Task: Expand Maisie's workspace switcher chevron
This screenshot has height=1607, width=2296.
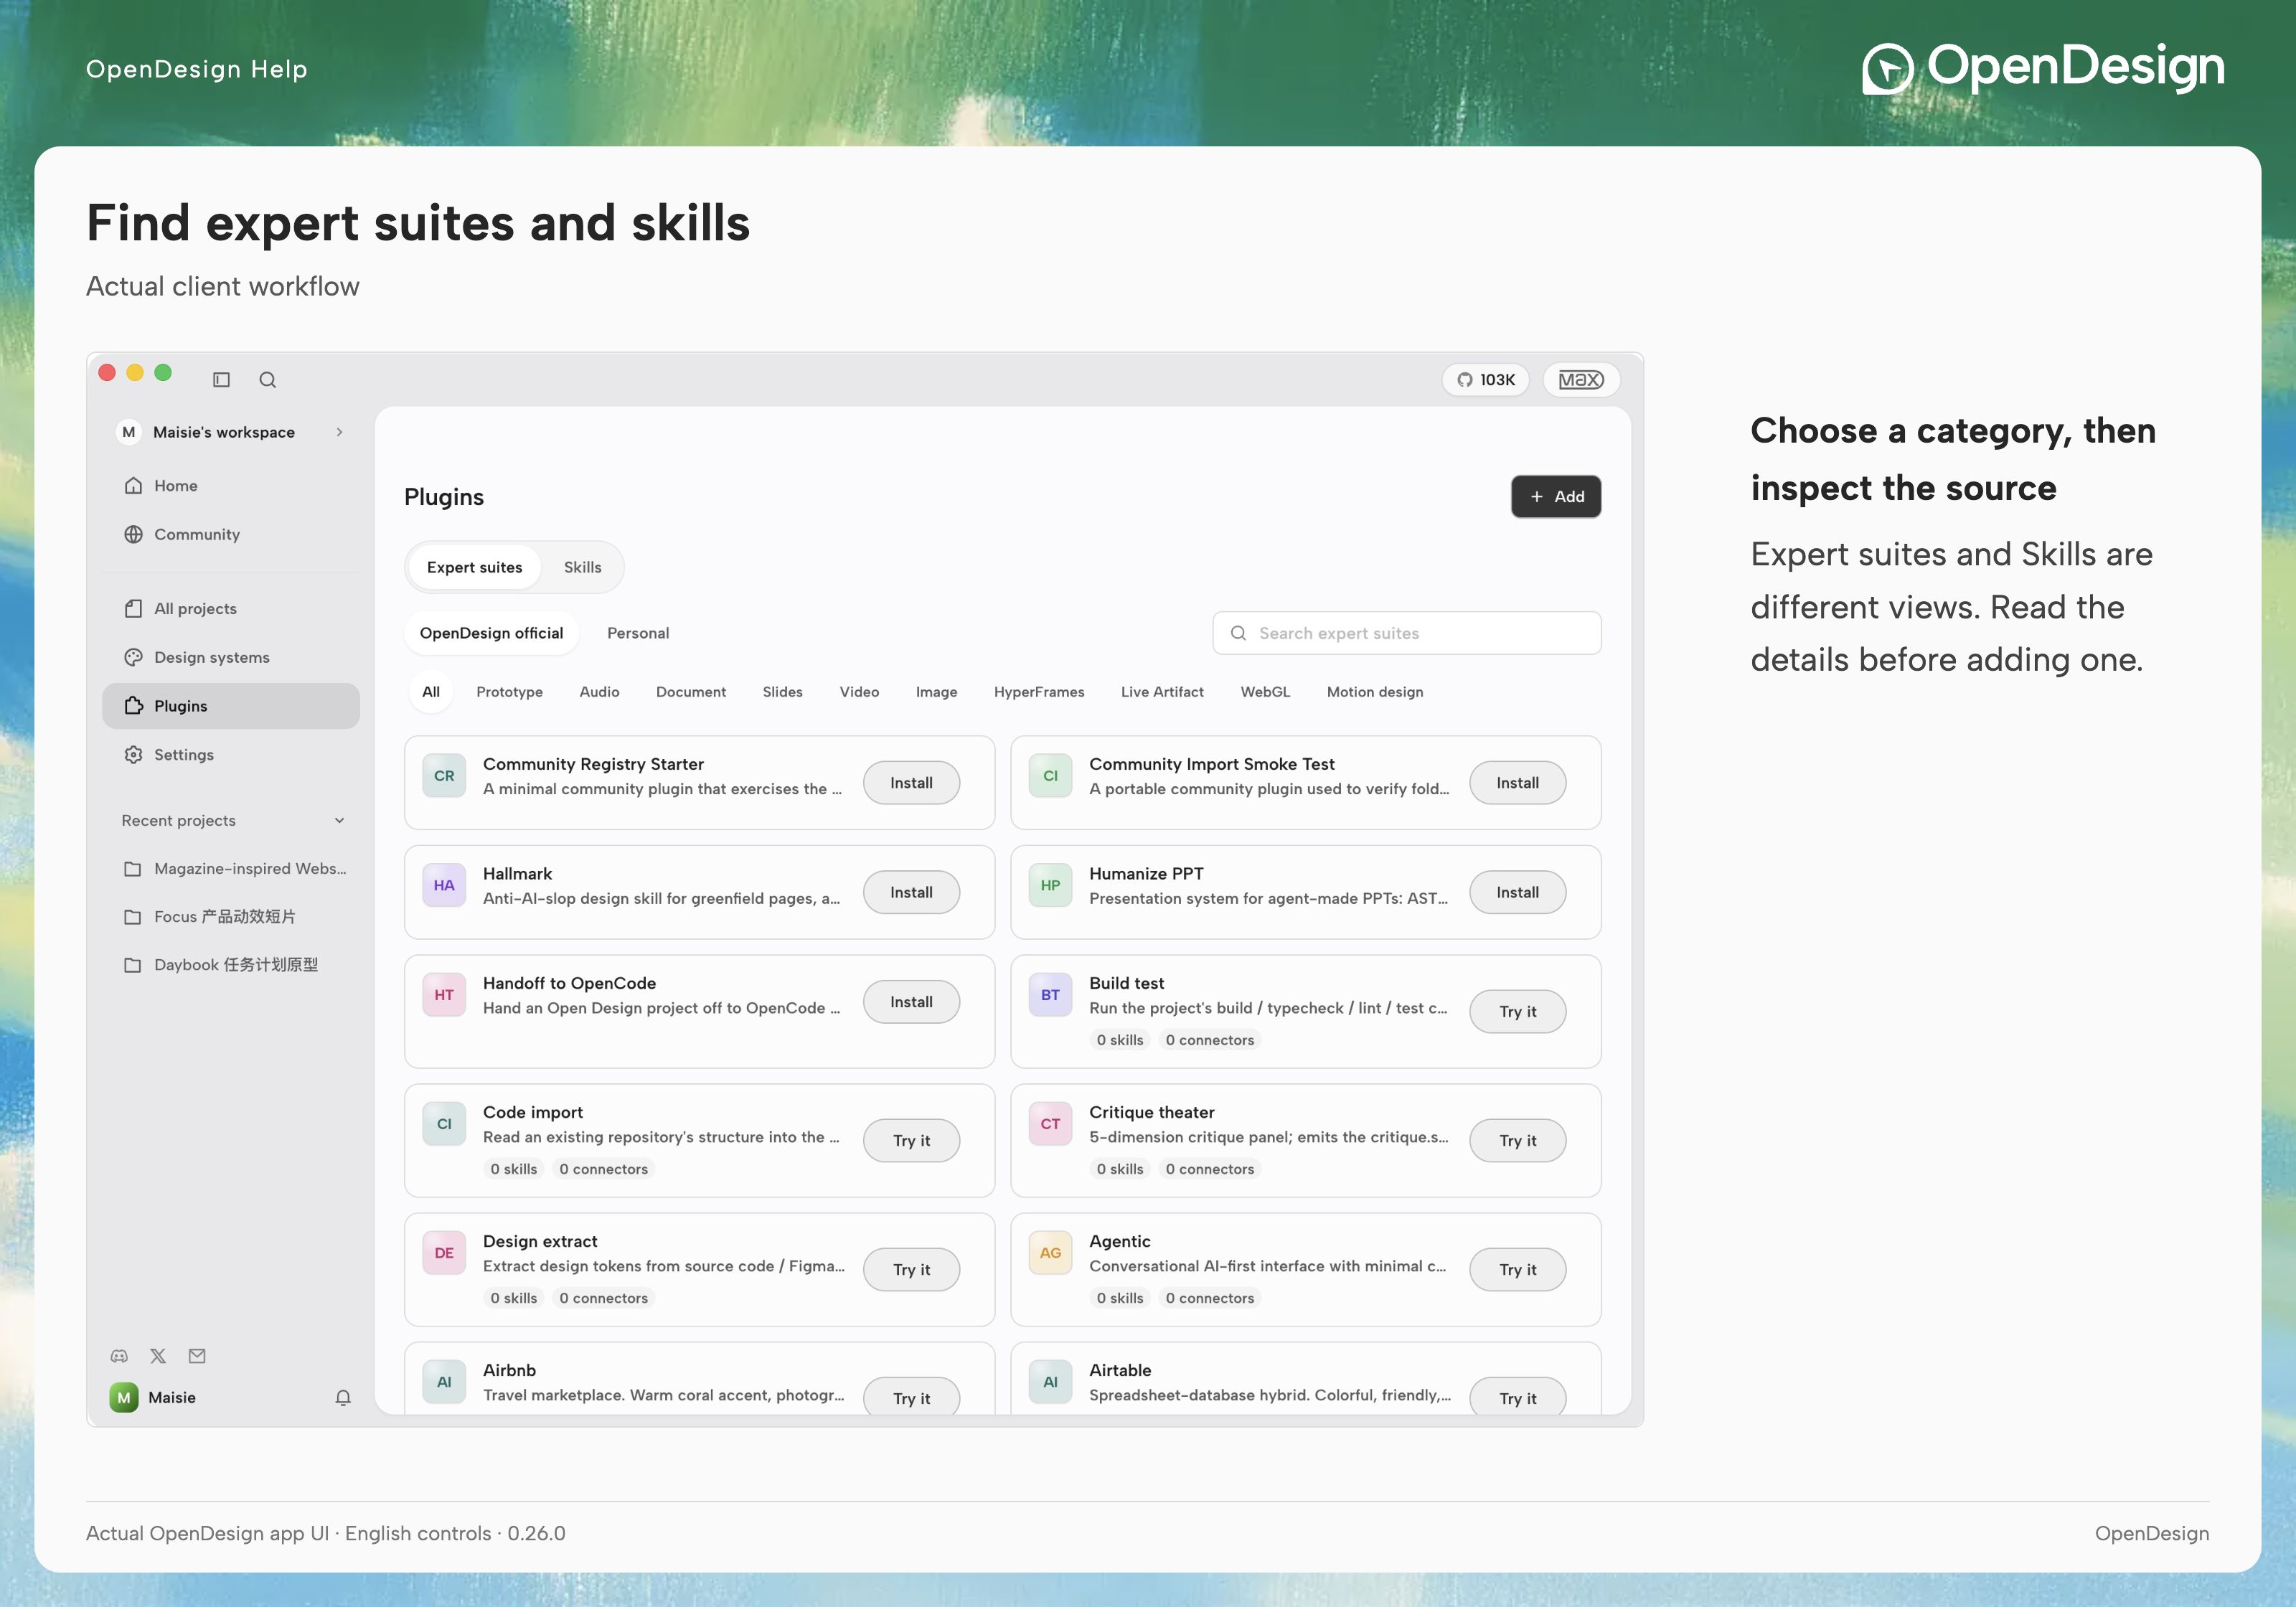Action: tap(340, 432)
